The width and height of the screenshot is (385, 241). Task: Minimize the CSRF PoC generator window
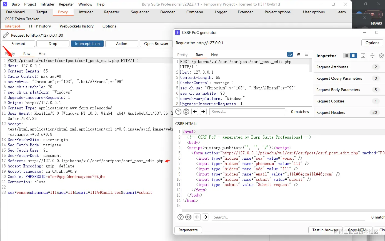(x=364, y=32)
